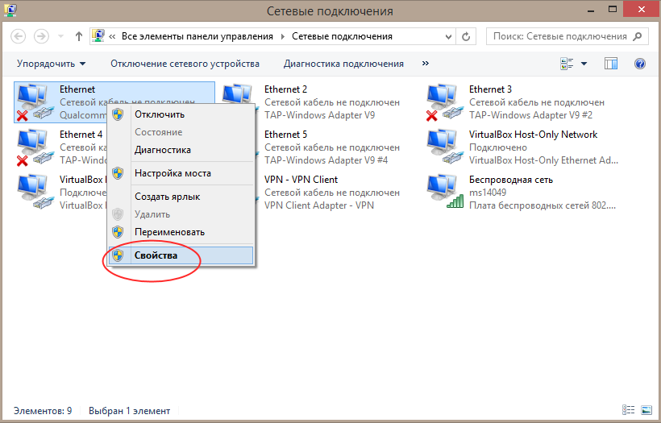Select VPN - VPN Client connection name
The width and height of the screenshot is (661, 423).
(x=301, y=180)
